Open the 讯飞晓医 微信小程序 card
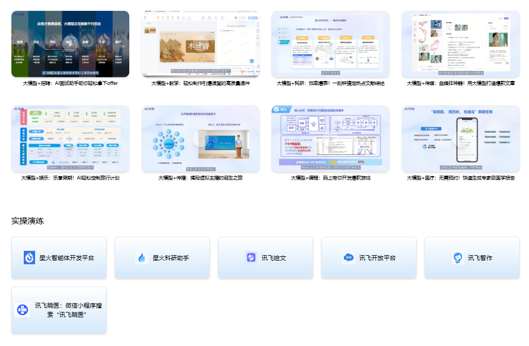Screen dimensions: 529x346 [x=59, y=310]
